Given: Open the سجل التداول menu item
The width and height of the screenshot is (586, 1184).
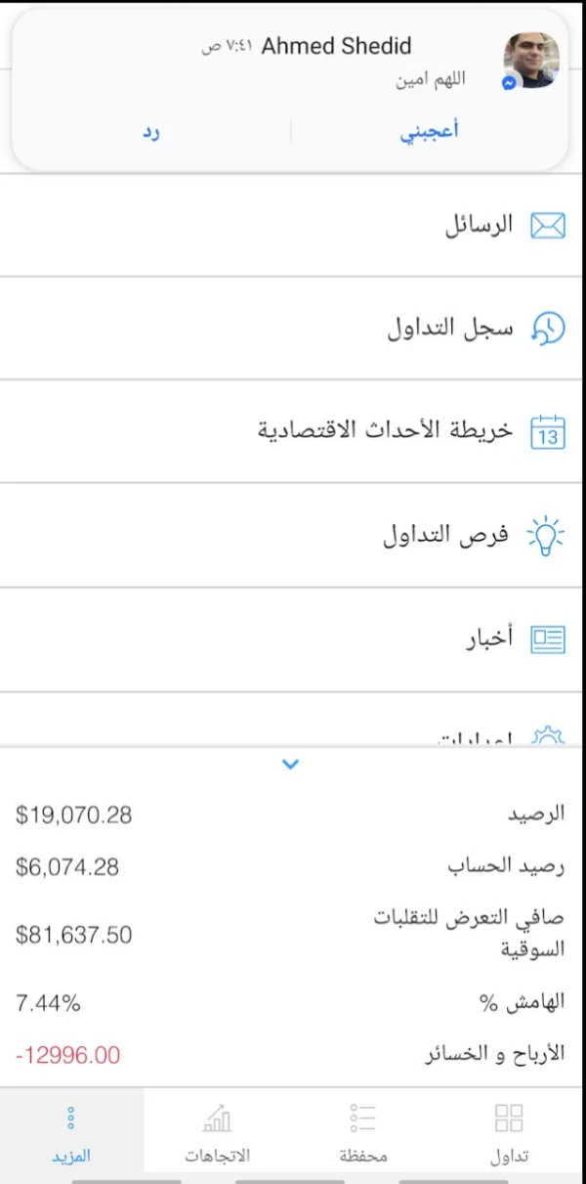Looking at the screenshot, I should click(x=450, y=329).
